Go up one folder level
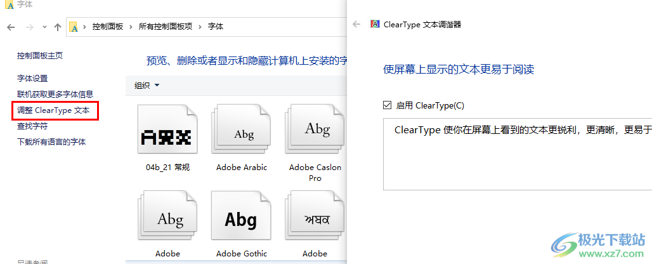Image resolution: width=652 pixels, height=264 pixels. pos(58,27)
